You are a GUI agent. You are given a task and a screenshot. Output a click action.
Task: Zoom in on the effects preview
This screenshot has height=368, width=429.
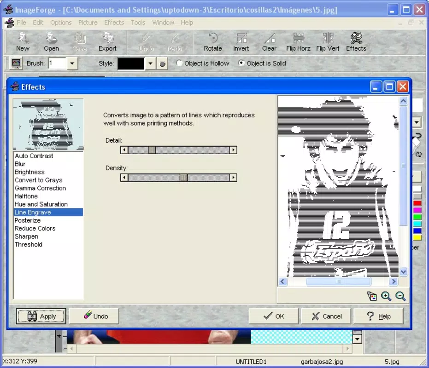(x=386, y=296)
